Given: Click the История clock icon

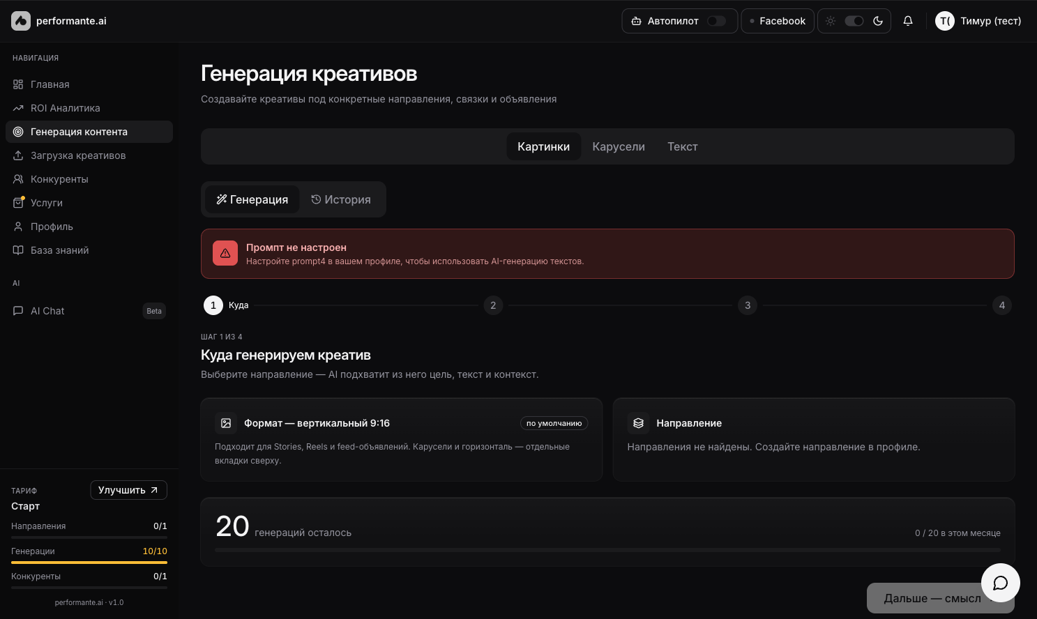Looking at the screenshot, I should pos(316,199).
